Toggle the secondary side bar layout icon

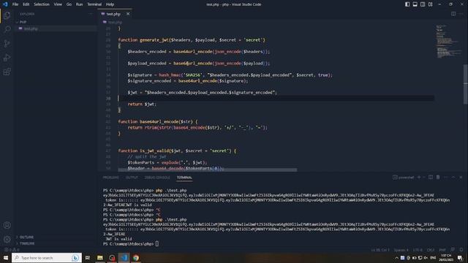[x=423, y=4]
